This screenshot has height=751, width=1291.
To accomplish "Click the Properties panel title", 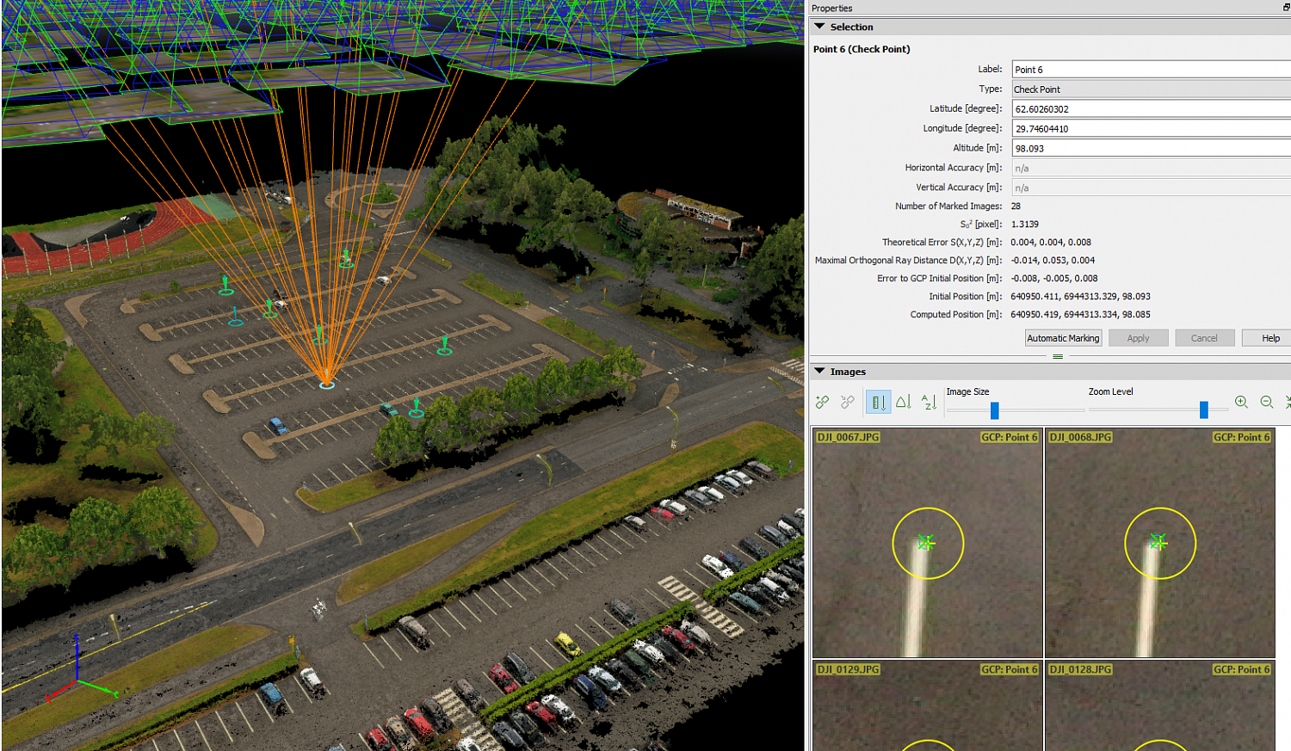I will click(x=831, y=8).
